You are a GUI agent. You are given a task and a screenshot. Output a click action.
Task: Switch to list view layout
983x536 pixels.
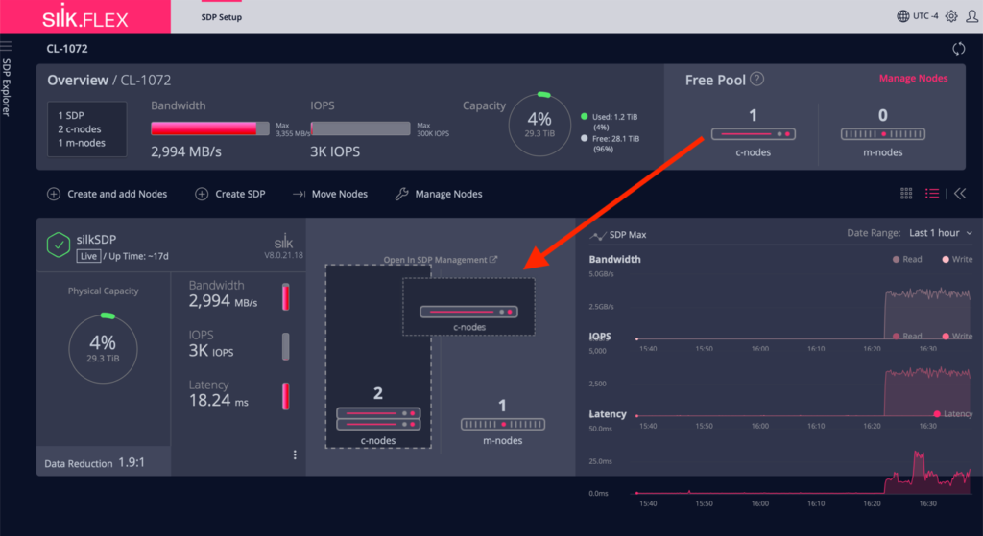tap(932, 194)
